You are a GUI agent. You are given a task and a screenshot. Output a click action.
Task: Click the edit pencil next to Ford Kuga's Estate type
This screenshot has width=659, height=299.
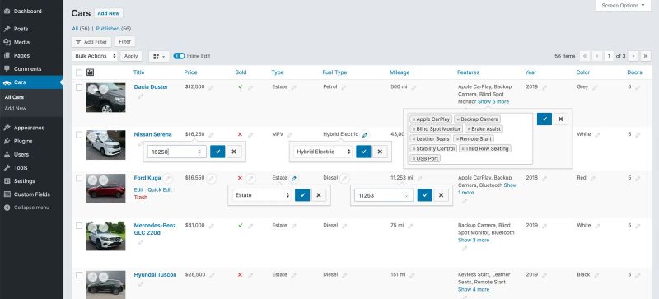pos(294,178)
